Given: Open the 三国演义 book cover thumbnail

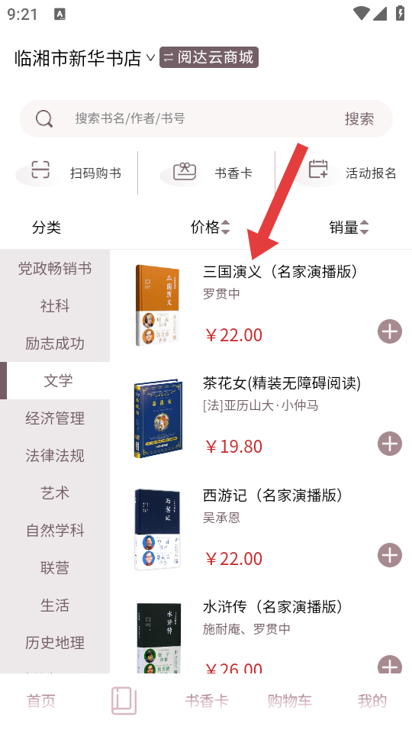Looking at the screenshot, I should tap(157, 305).
